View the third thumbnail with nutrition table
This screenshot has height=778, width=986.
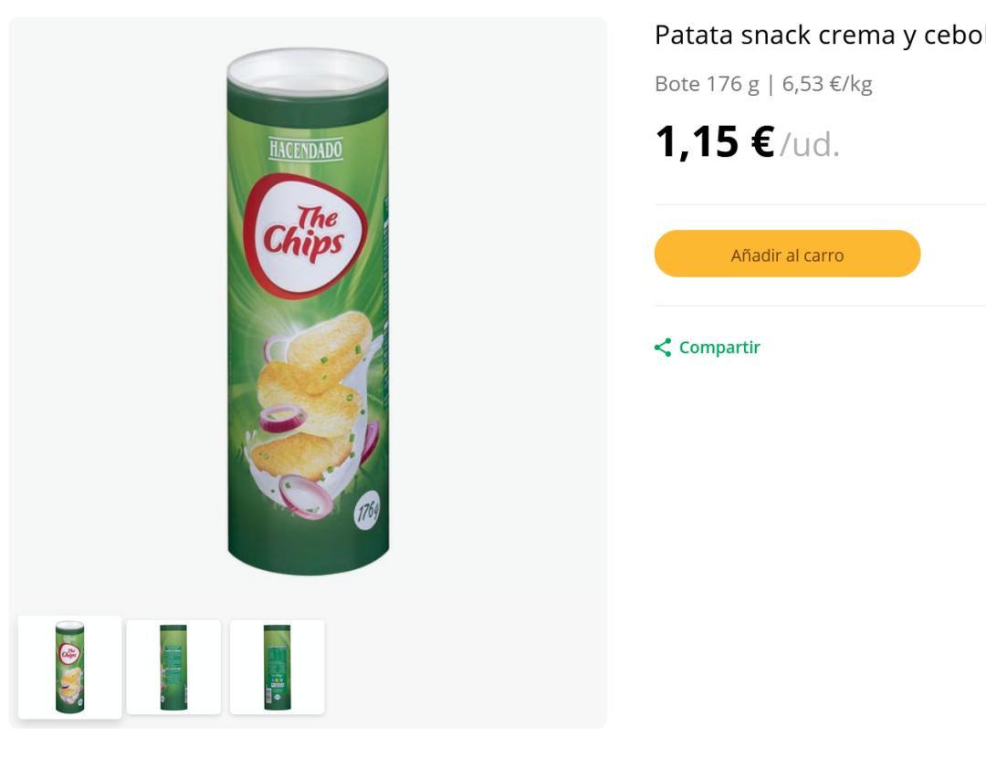click(277, 667)
